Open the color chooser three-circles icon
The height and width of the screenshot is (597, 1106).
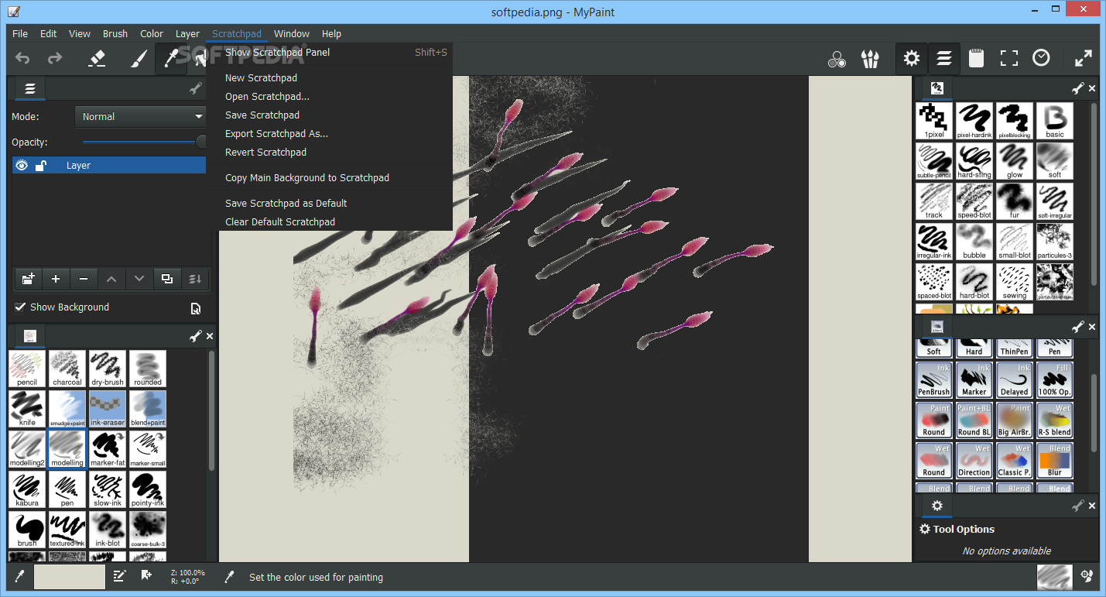coord(837,59)
